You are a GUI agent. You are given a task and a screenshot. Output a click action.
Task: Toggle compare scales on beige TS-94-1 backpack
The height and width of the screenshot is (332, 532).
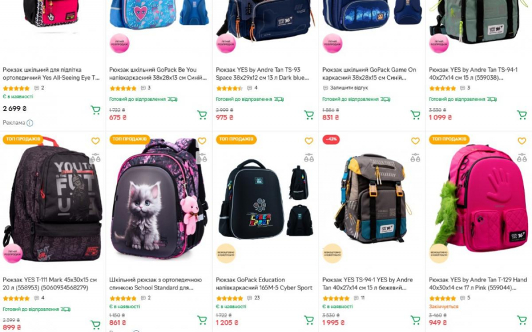[415, 158]
